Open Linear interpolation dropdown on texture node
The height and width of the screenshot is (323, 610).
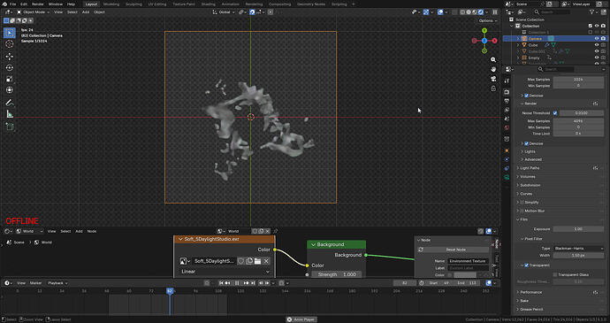click(x=225, y=272)
